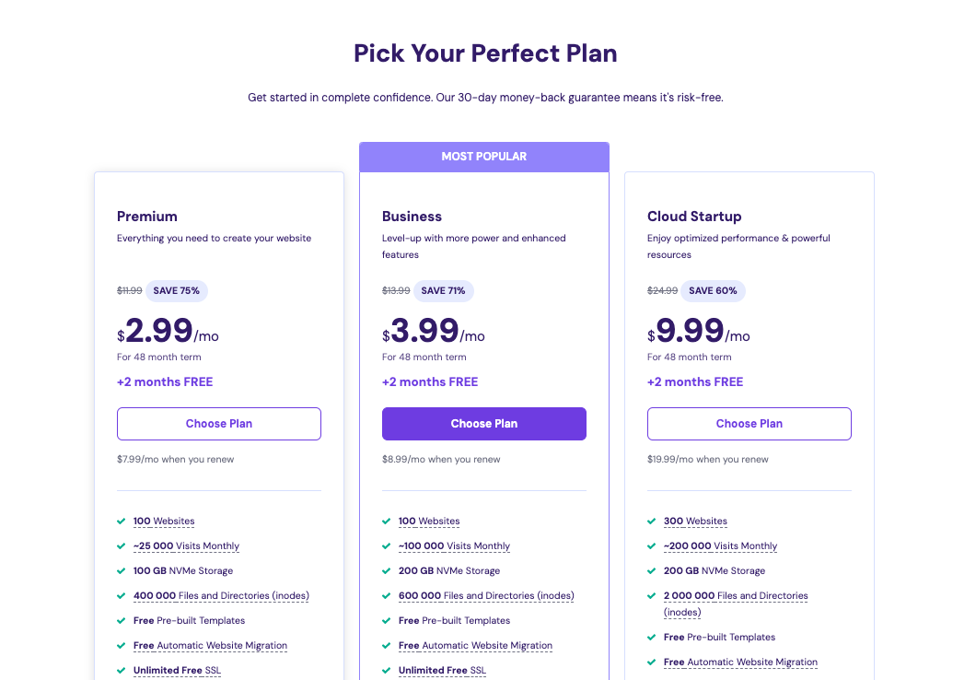
Task: Click the checkmark next to 600 000 Files and Directories in Business
Action: tap(386, 595)
